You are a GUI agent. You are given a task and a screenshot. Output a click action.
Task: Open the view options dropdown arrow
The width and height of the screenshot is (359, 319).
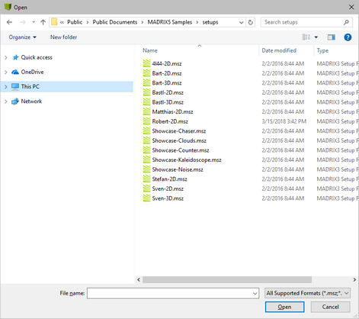[x=316, y=37]
